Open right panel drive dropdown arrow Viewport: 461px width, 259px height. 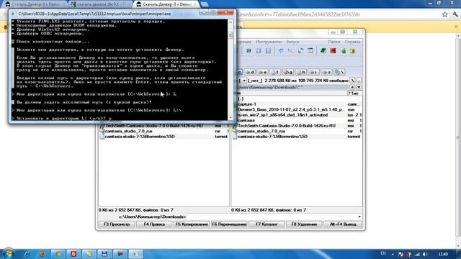click(244, 80)
